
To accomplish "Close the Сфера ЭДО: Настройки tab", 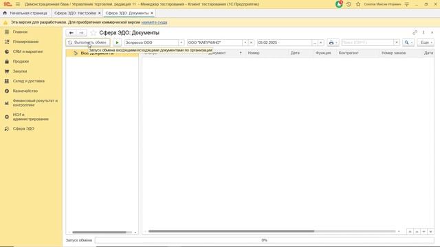I will tap(99, 13).
